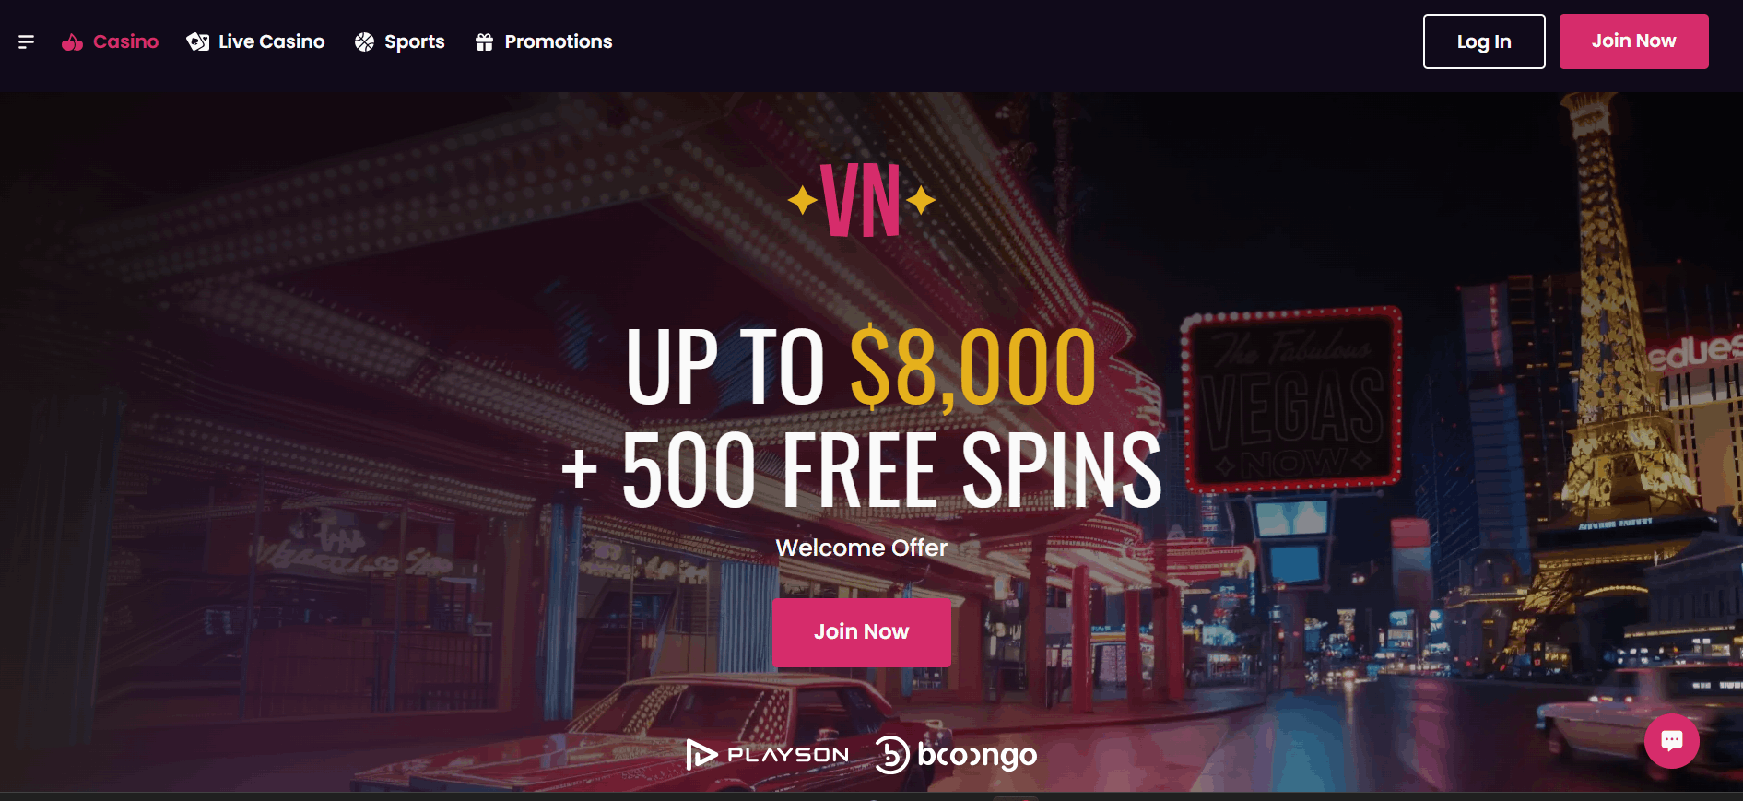
Task: Click the playing cards Live Casino icon
Action: 197,41
